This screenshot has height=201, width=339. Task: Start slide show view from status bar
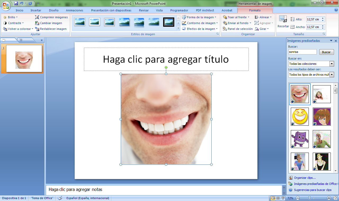(283, 198)
